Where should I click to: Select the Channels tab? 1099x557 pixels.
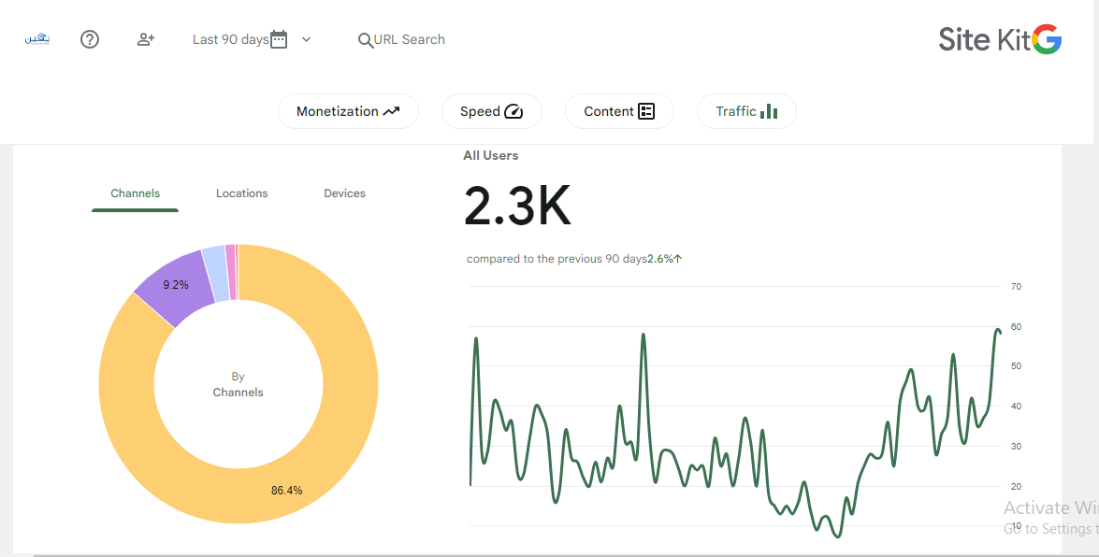tap(136, 193)
